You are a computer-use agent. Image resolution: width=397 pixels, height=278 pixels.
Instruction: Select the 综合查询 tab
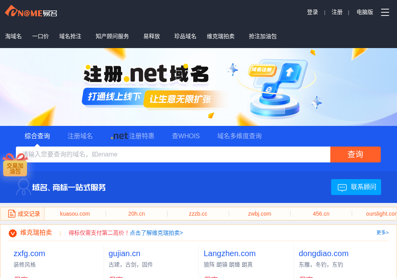click(x=37, y=136)
